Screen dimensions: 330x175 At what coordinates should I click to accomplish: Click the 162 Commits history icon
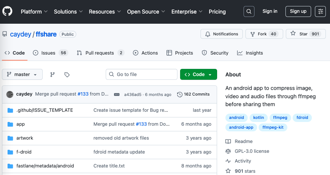[179, 94]
